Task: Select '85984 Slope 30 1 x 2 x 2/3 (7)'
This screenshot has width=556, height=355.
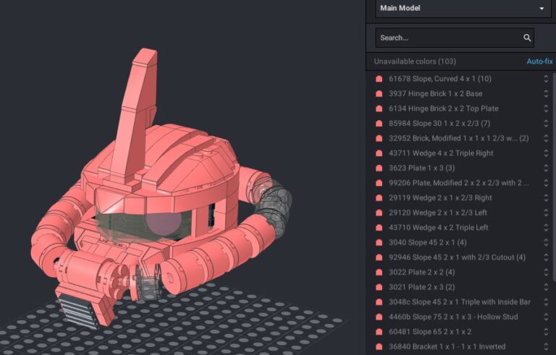Action: pos(439,124)
